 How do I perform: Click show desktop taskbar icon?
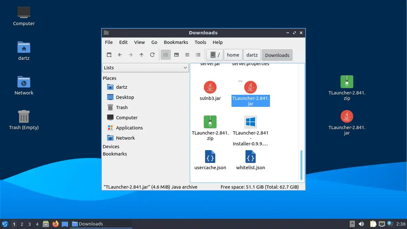[x=65, y=224]
